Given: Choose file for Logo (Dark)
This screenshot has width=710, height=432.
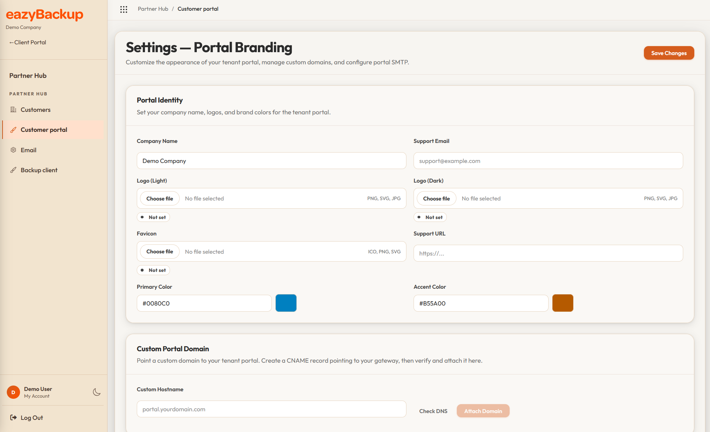Looking at the screenshot, I should 436,198.
